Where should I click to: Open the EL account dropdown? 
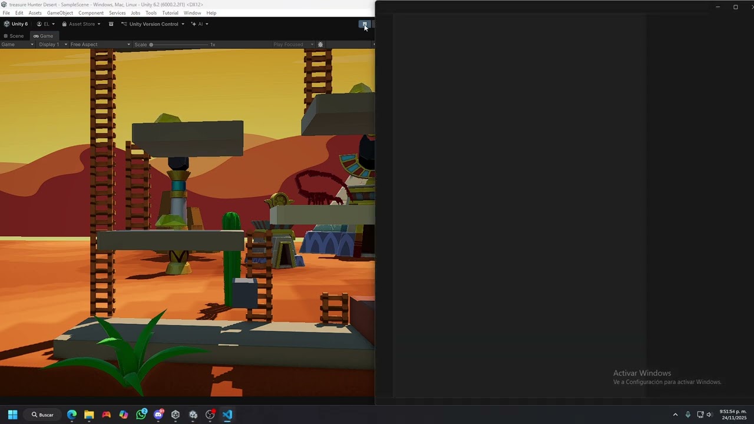coord(45,24)
